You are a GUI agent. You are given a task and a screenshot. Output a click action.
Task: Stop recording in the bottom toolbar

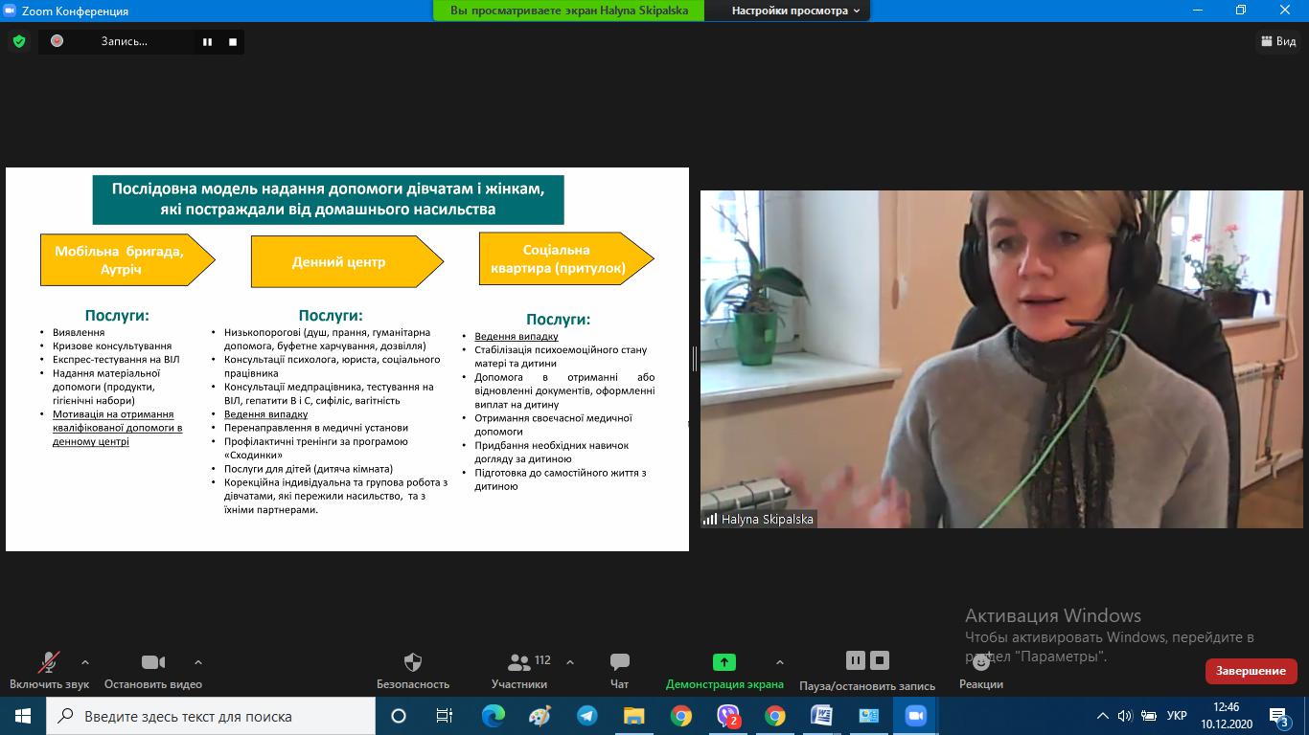point(880,660)
